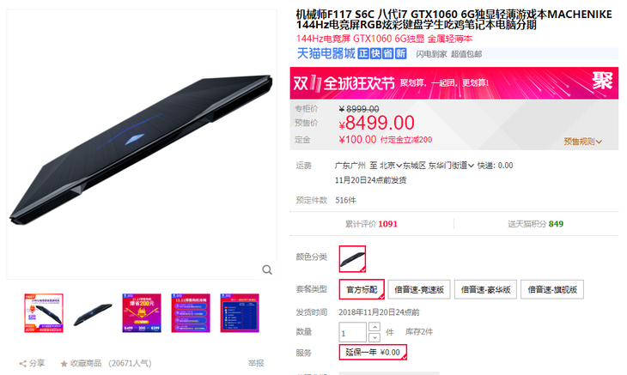Choose the 倍音速-旗舰版 package
This screenshot has width=627, height=375.
(552, 289)
